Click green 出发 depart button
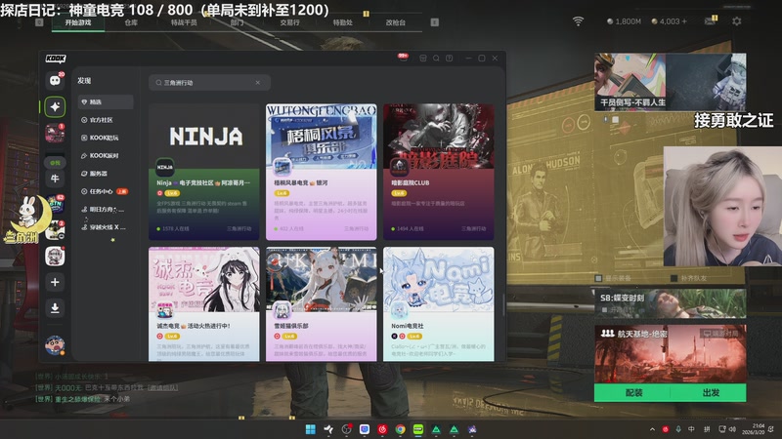 coord(710,393)
